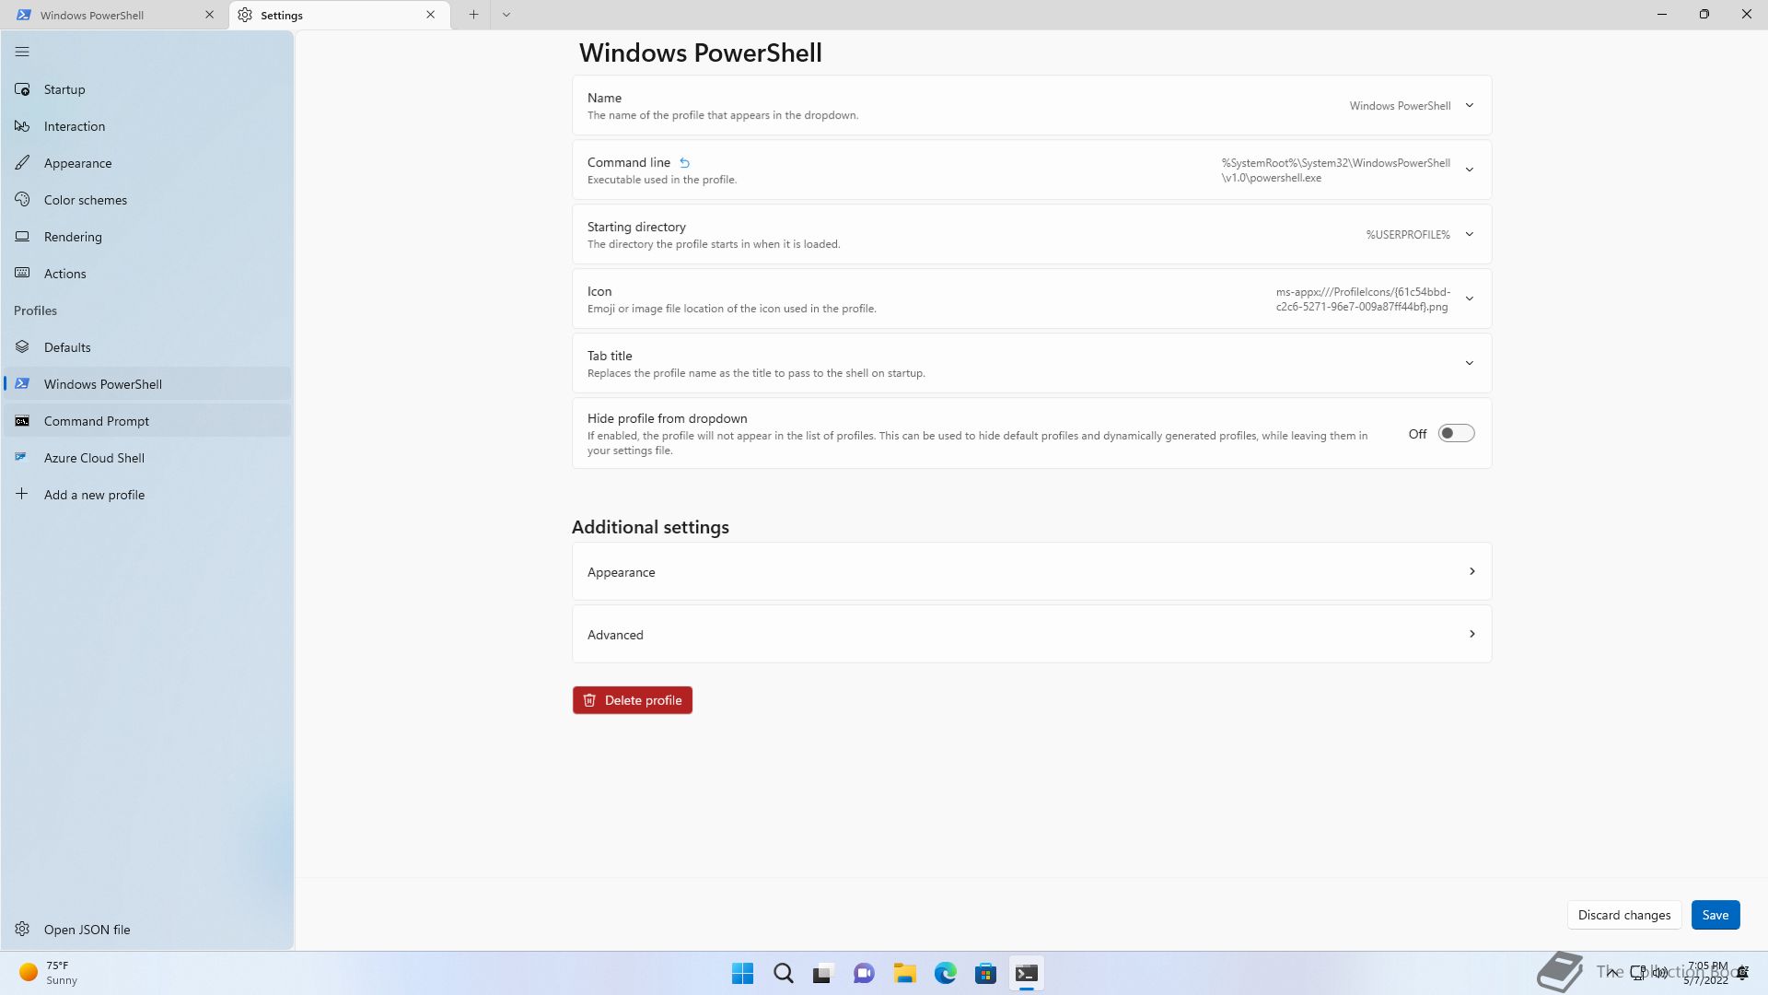Click the Command Prompt profile icon
This screenshot has width=1768, height=995.
pyautogui.click(x=22, y=421)
